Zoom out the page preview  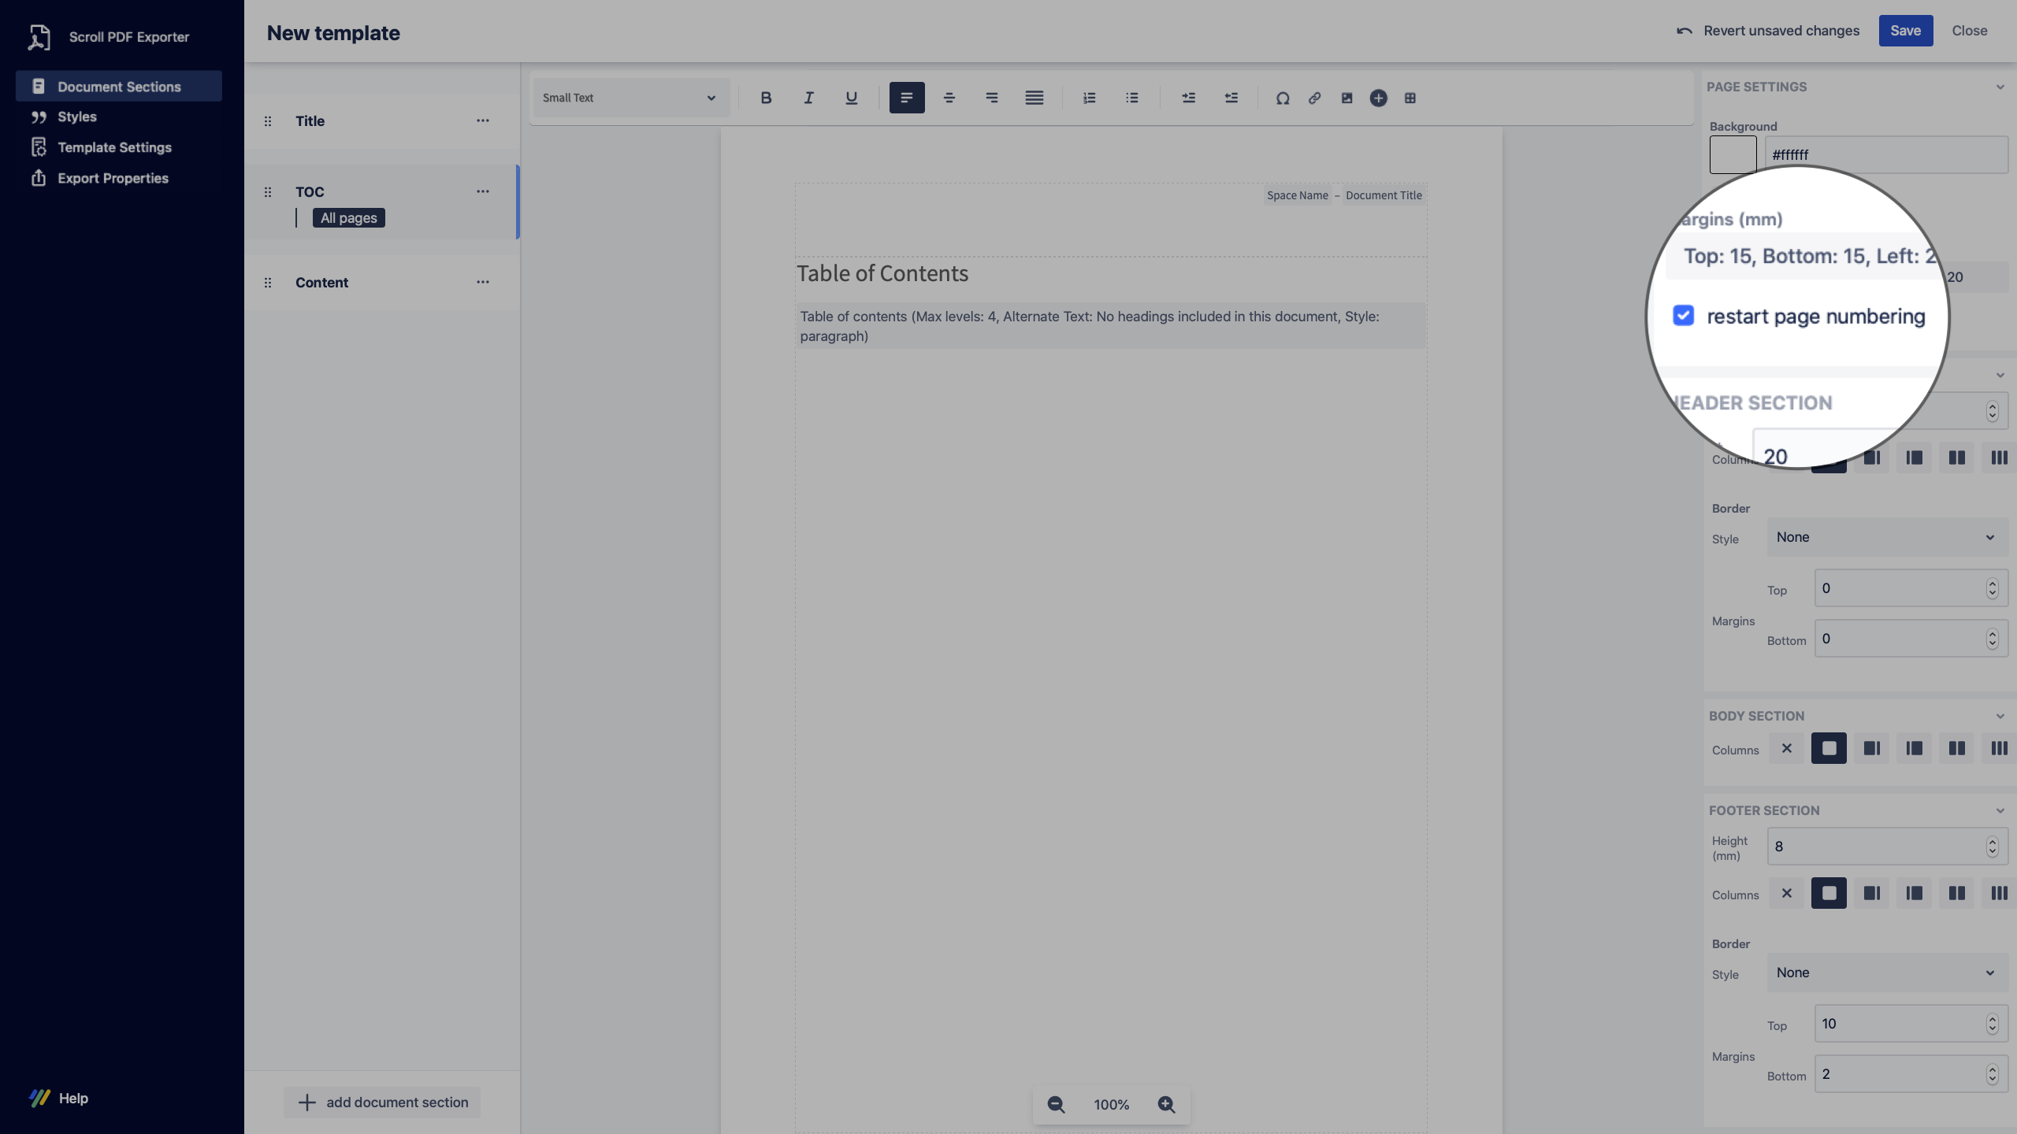click(1056, 1104)
